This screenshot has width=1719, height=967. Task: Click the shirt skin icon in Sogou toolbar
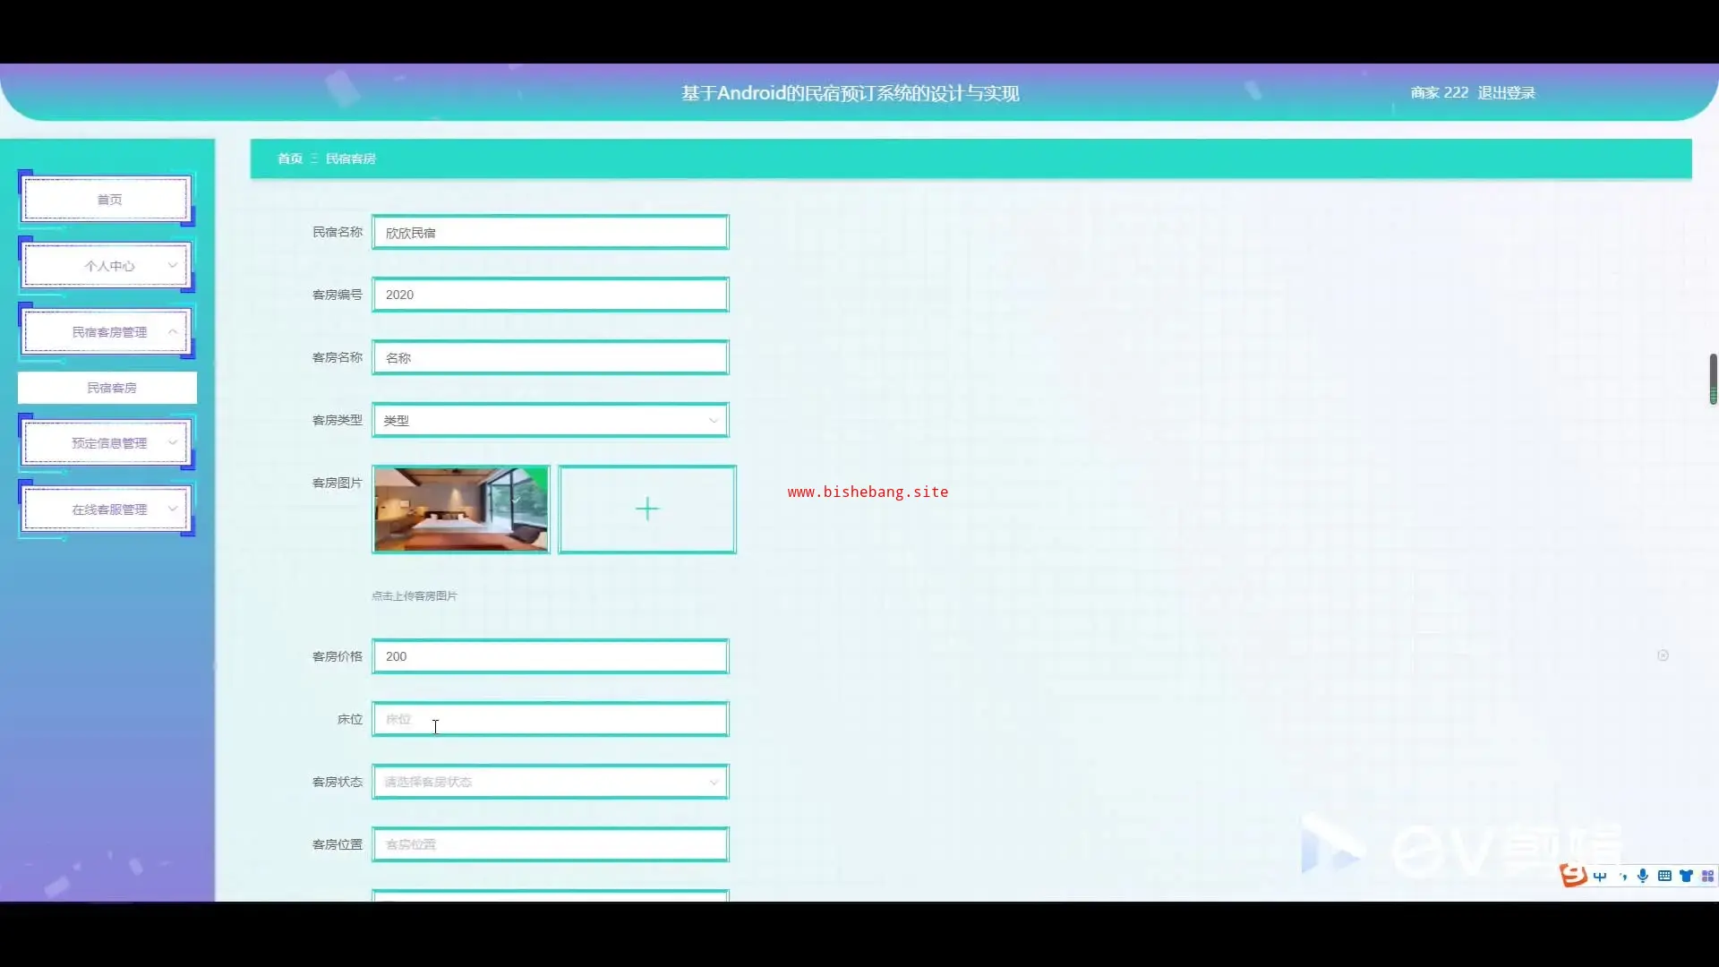(1686, 876)
